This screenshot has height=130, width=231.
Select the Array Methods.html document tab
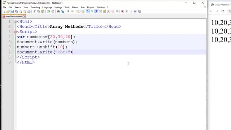pos(13,17)
